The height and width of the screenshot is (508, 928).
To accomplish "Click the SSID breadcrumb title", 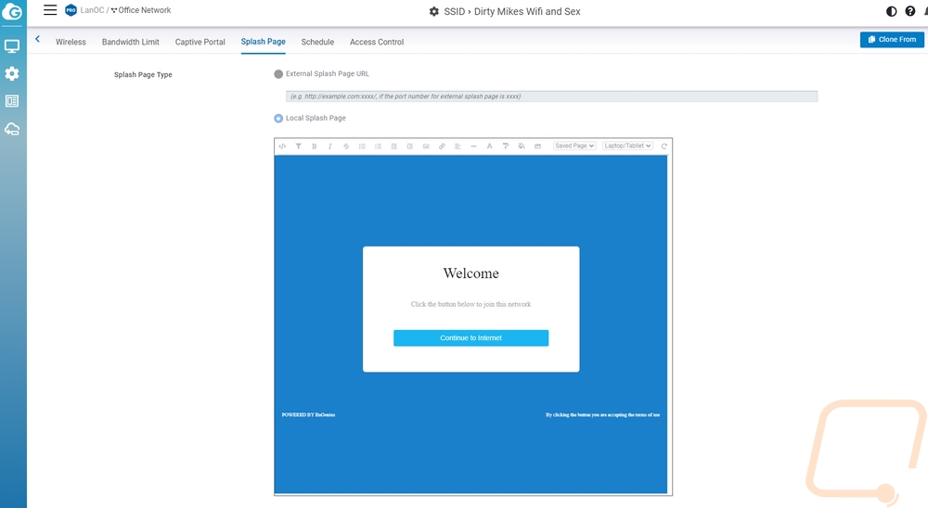I will click(x=512, y=11).
